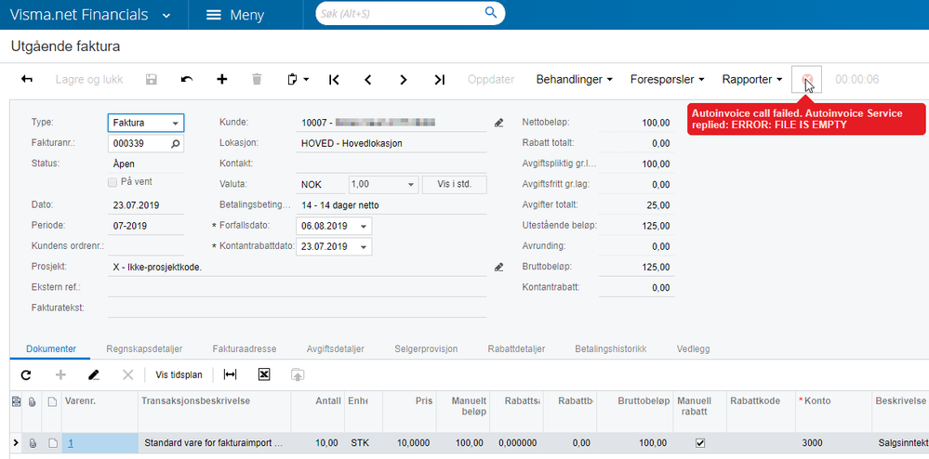Open the Type dropdown showing Faktura
Screen dimensions: 929x459
pos(146,124)
